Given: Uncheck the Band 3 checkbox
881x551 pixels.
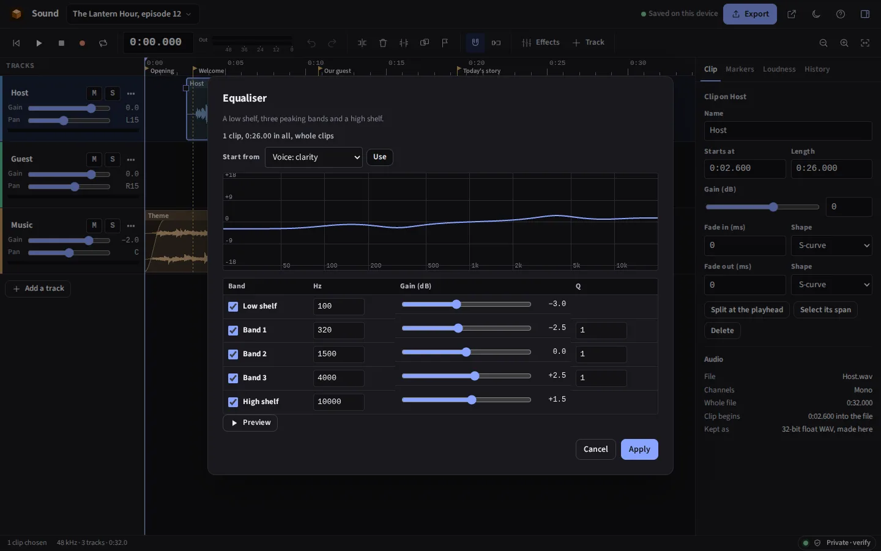Looking at the screenshot, I should point(233,378).
